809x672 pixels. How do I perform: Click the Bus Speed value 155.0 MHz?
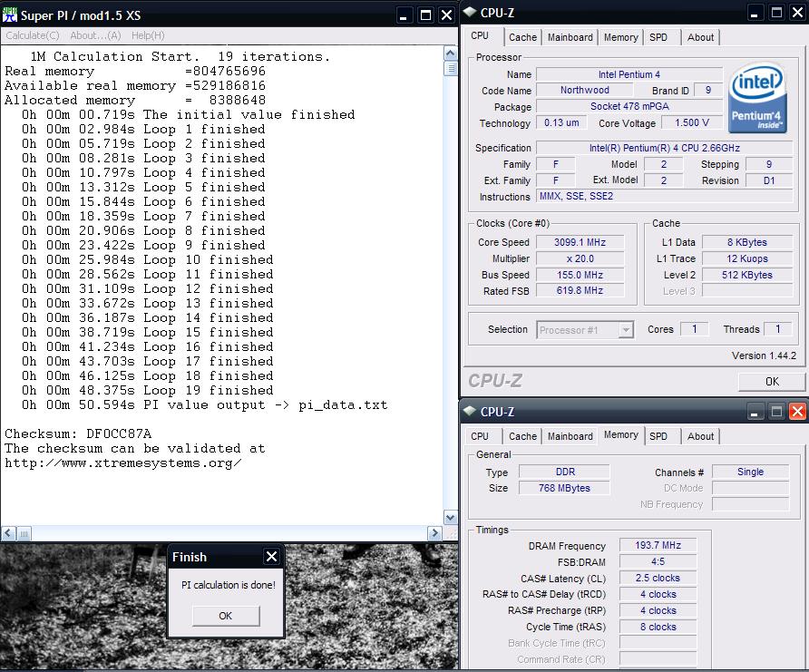[x=580, y=275]
